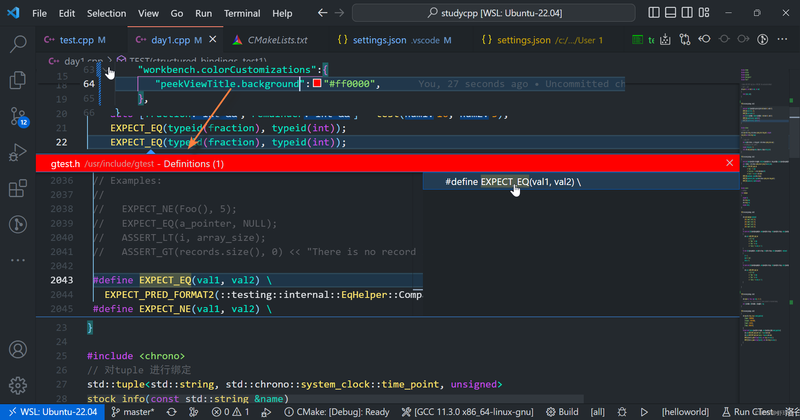The height and width of the screenshot is (420, 800).
Task: Click the stock_info function line 28
Action: (188, 399)
